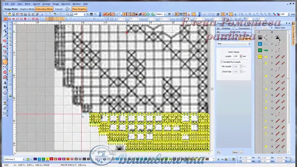Screen dimensions: 297x167
Task: Click the green color 3 icon in the object list
Action: point(260,50)
